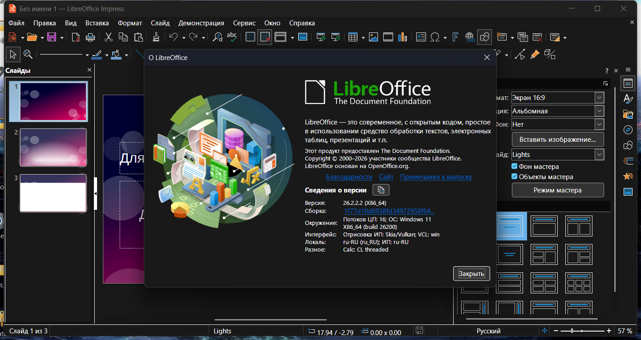Open the "Альбомная" orientation dropdown
The image size is (641, 340).
(x=599, y=111)
